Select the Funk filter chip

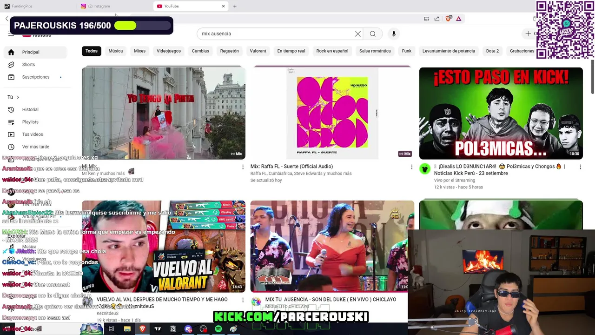pos(407,51)
